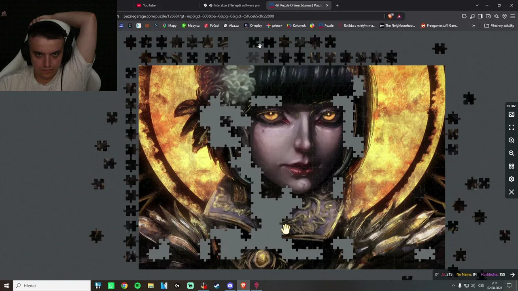This screenshot has width=518, height=291.
Task: Zoom out of the puzzle
Action: [x=512, y=153]
